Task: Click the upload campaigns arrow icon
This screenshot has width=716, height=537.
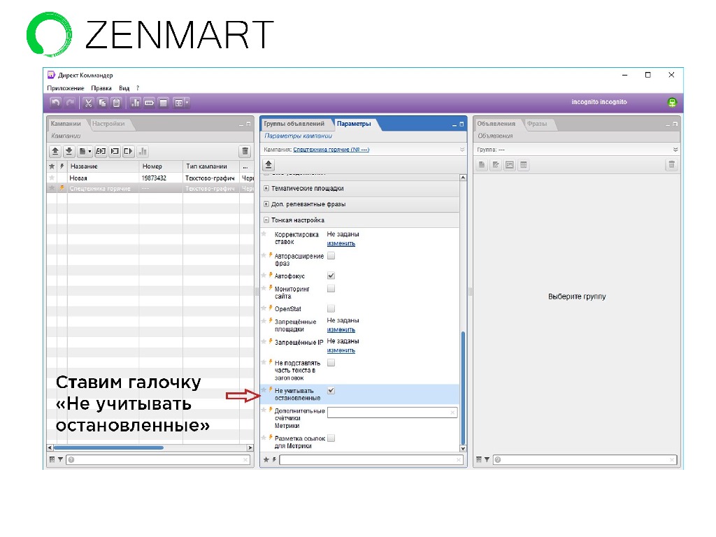Action: click(55, 151)
